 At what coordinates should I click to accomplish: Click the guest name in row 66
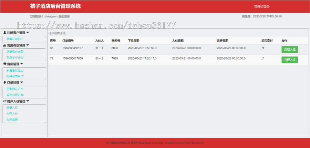point(99,48)
